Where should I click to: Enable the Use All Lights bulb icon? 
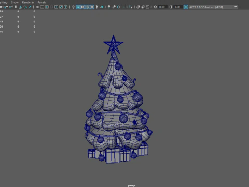coord(97,7)
